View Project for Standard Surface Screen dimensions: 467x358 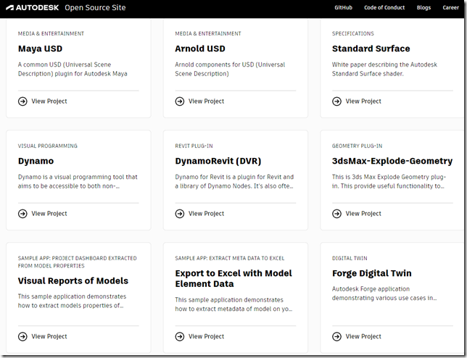pyautogui.click(x=363, y=101)
